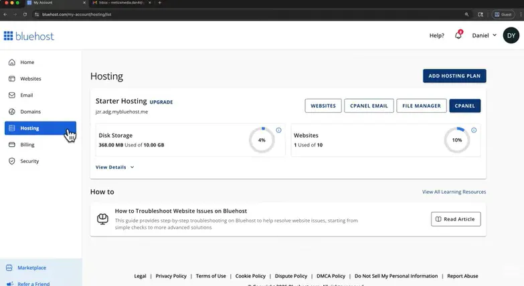Switch to the Inbox Gmail tab
The width and height of the screenshot is (524, 286).
pos(121,3)
